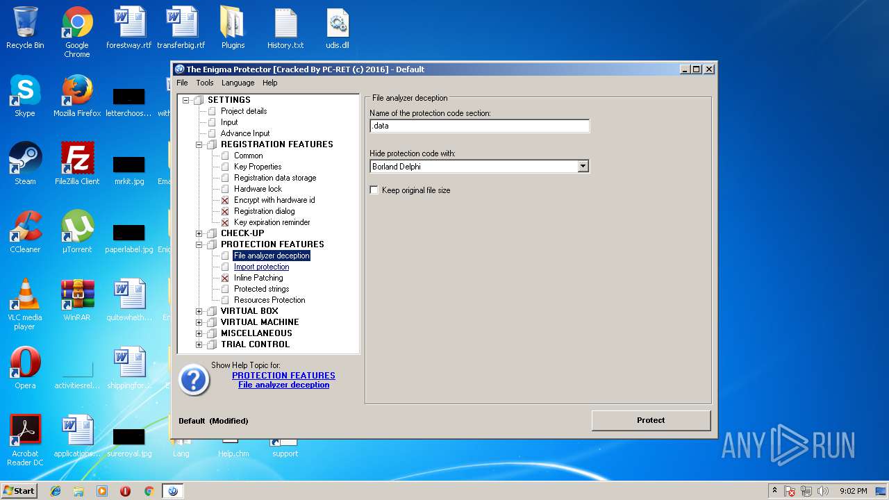Viewport: 889px width, 500px height.
Task: Collapse PROTECTION FEATURES tree node
Action: click(x=199, y=244)
